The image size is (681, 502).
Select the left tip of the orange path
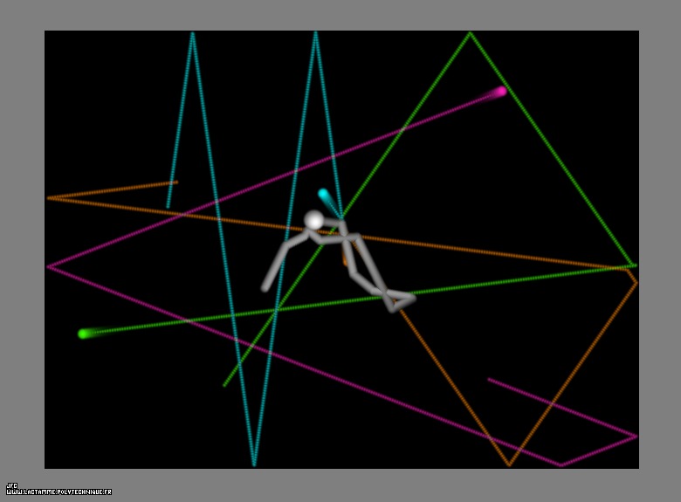48,198
